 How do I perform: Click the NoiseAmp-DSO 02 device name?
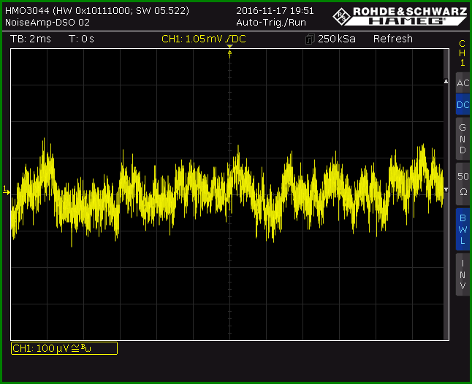tap(47, 23)
